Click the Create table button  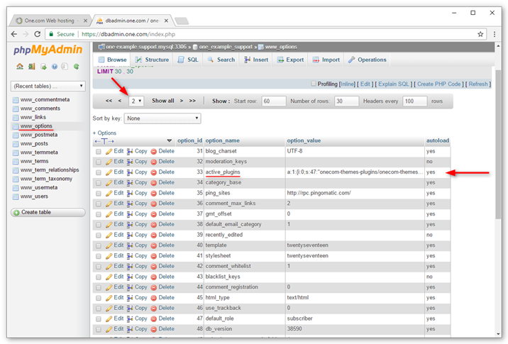pyautogui.click(x=48, y=213)
